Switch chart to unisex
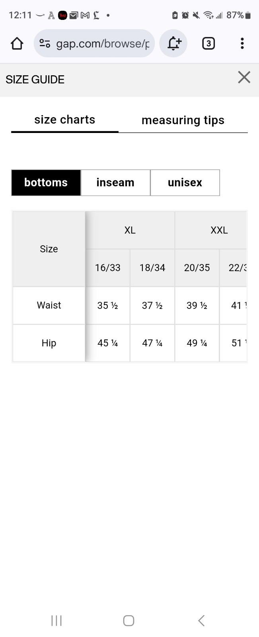The width and height of the screenshot is (259, 637). coord(185,183)
